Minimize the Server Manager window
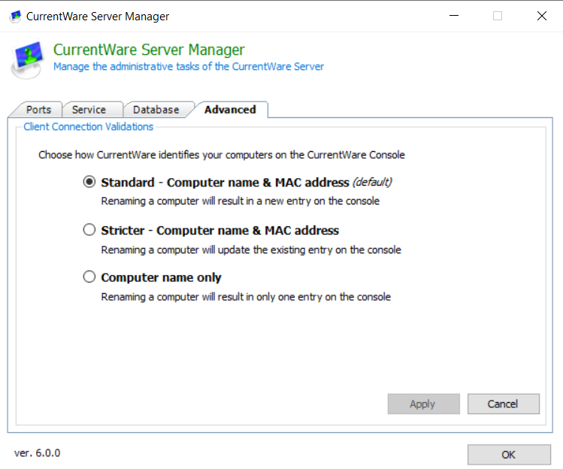This screenshot has width=563, height=469. coord(454,16)
